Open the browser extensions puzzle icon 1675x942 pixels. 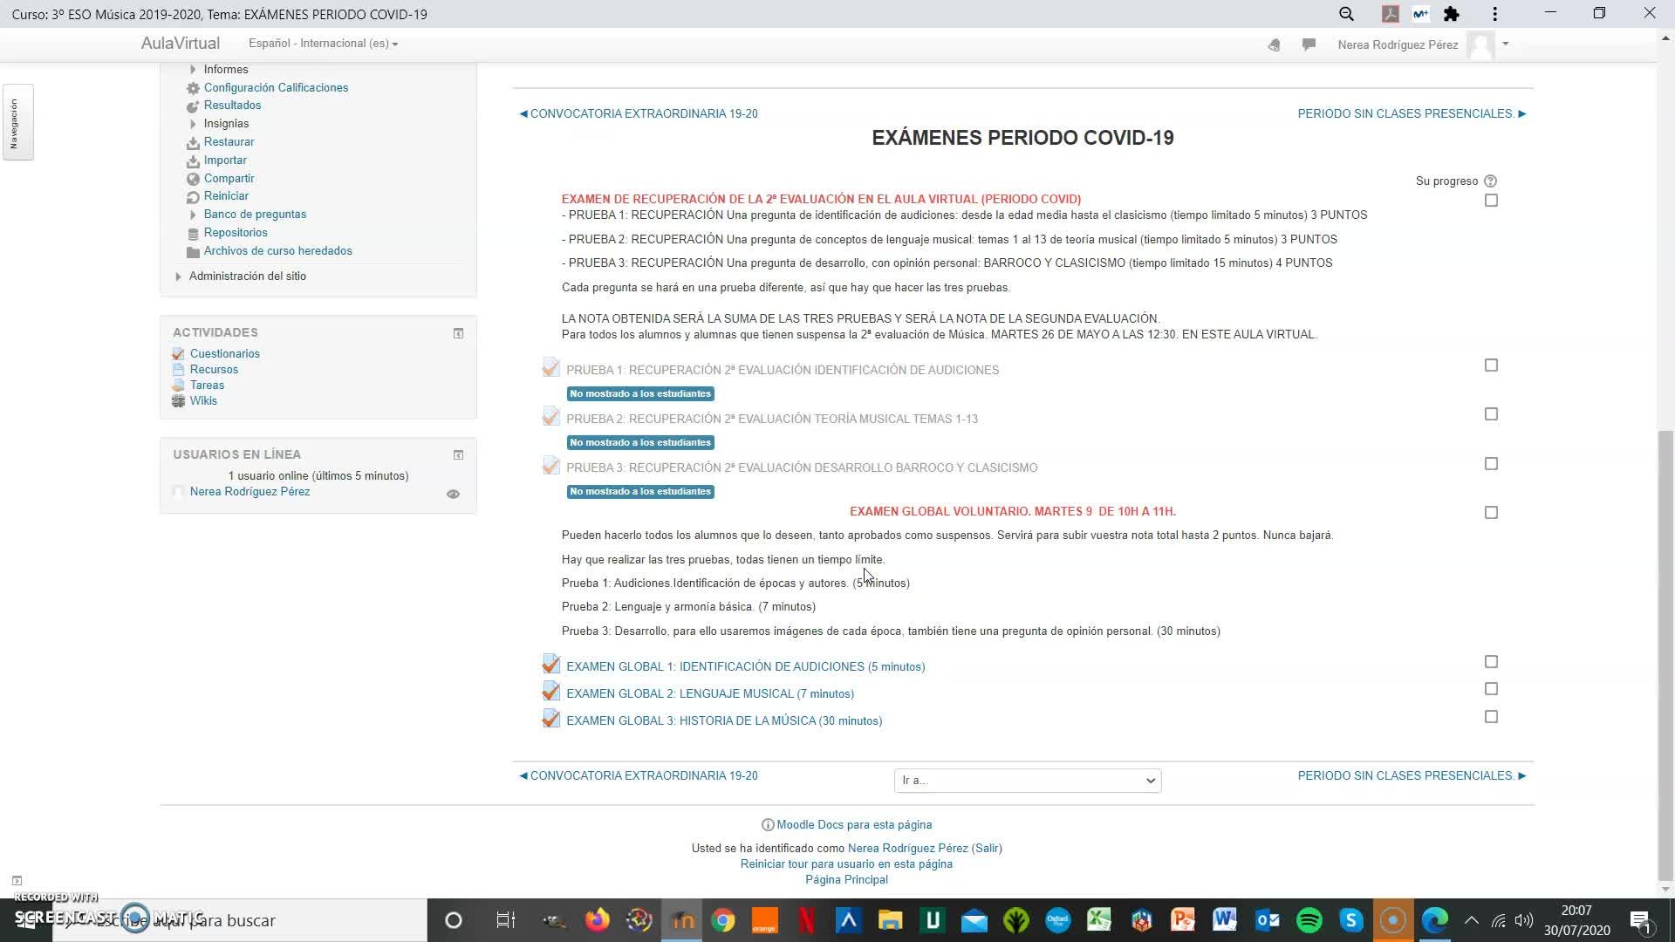point(1452,14)
